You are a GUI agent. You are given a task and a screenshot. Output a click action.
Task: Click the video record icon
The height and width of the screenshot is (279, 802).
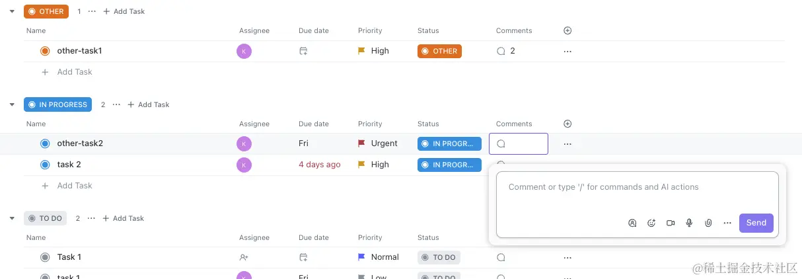[x=671, y=223]
